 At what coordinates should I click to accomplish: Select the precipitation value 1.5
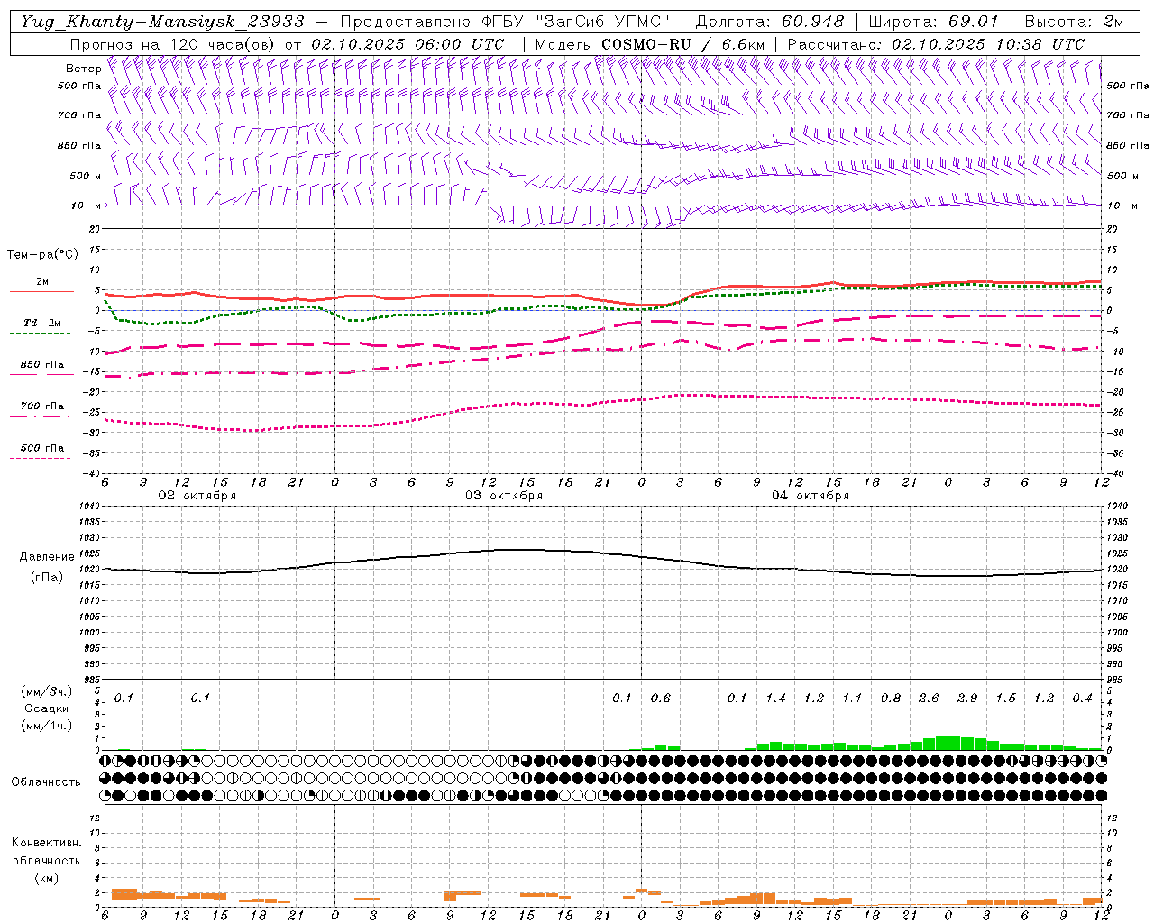[1005, 698]
